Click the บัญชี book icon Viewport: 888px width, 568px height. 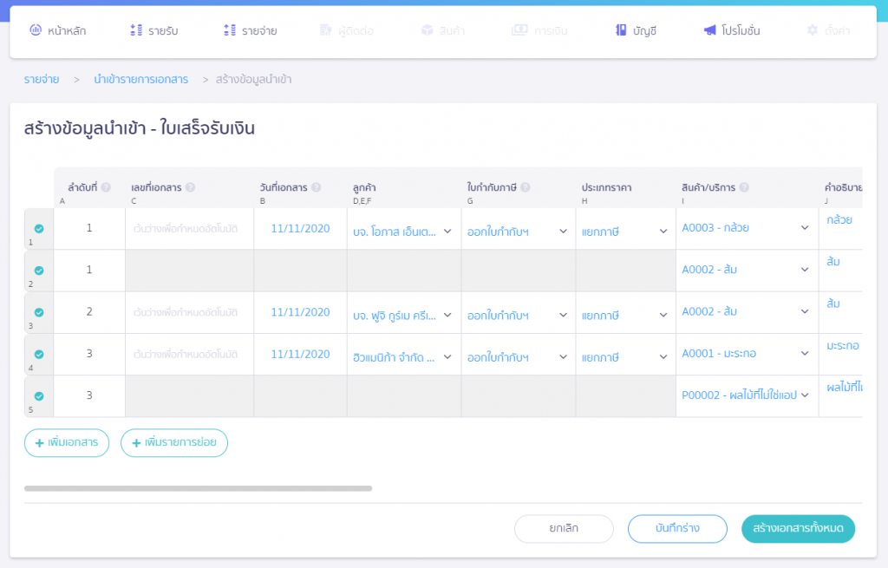click(x=621, y=30)
